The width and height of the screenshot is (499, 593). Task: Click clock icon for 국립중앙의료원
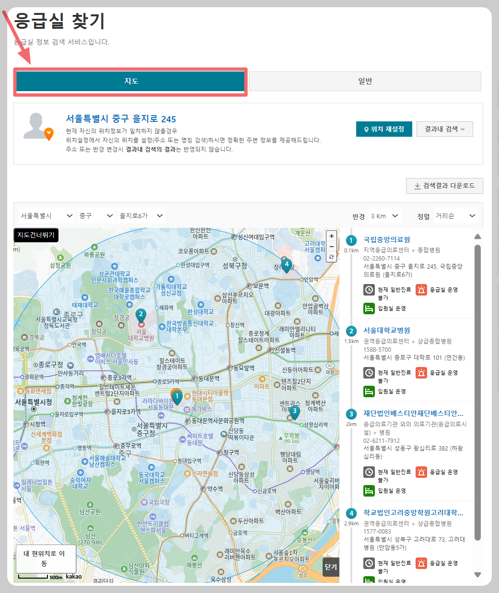(369, 290)
